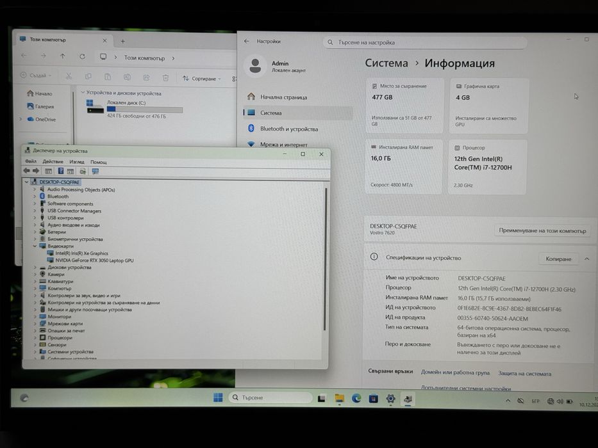This screenshot has width=598, height=448.
Task: Click the Cut scissors icon in File Explorer
Action: 69,77
